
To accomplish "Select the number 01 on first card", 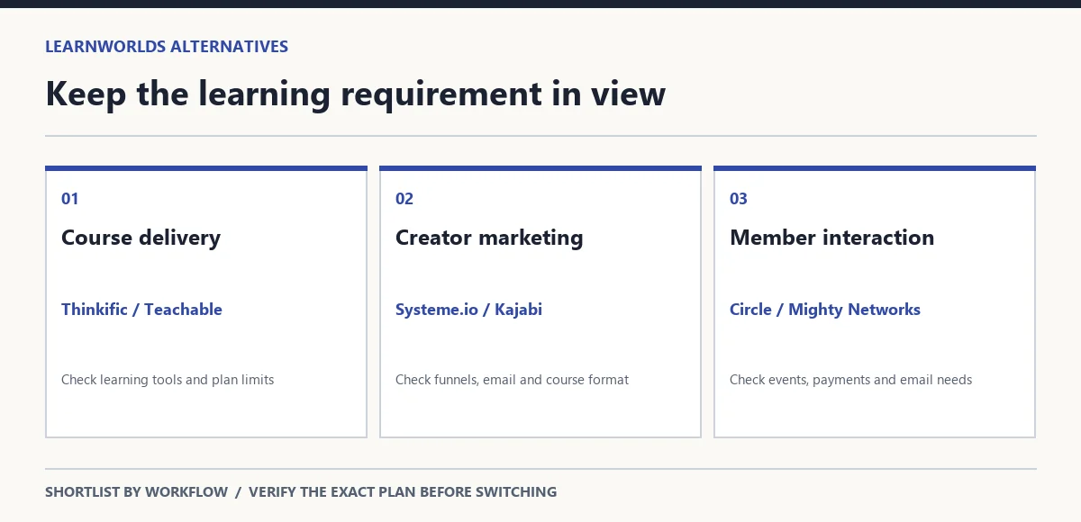I will pos(69,199).
